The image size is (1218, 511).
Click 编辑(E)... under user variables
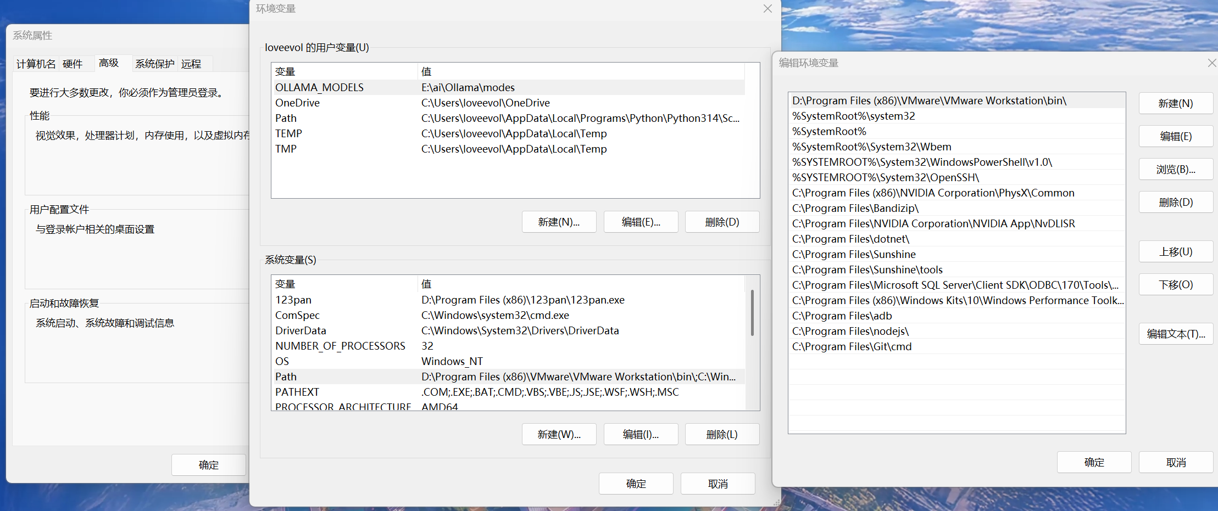click(641, 222)
